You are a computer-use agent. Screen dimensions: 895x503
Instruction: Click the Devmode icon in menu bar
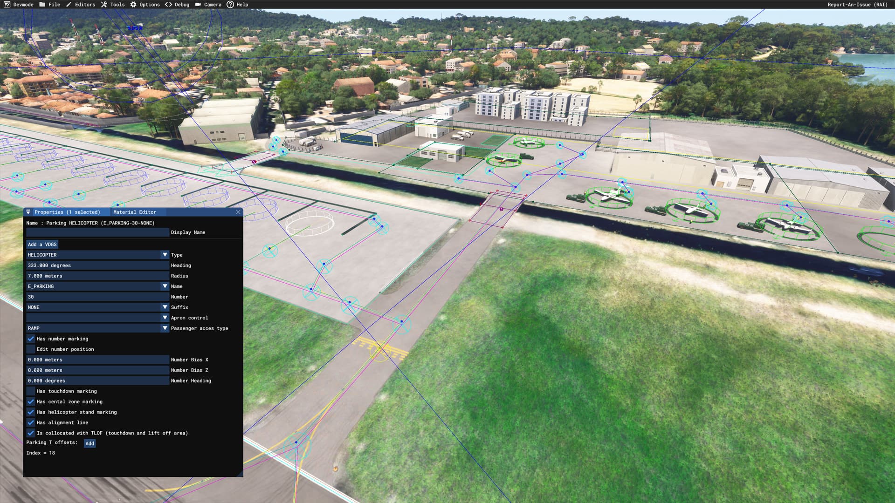pos(7,4)
